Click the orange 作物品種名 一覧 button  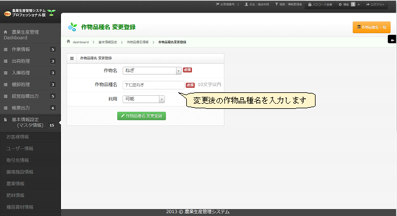coord(371,27)
